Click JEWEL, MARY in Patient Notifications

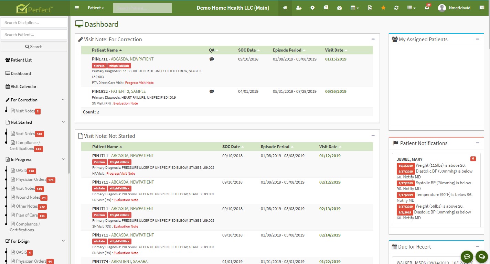click(x=410, y=159)
